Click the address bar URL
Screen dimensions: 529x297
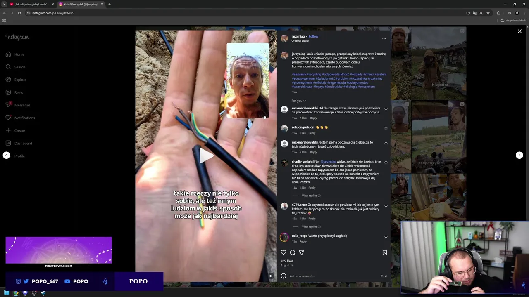pyautogui.click(x=53, y=13)
